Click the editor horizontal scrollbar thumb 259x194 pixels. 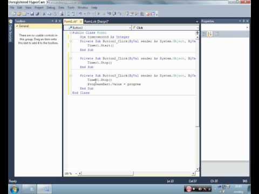[107, 174]
